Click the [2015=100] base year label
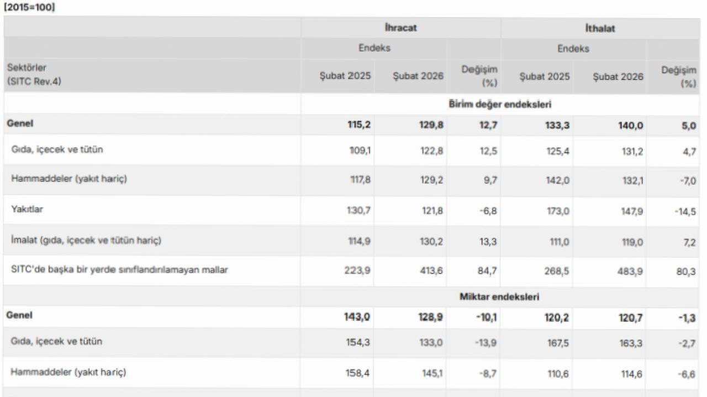Screen dimensions: 707x397 [29, 7]
